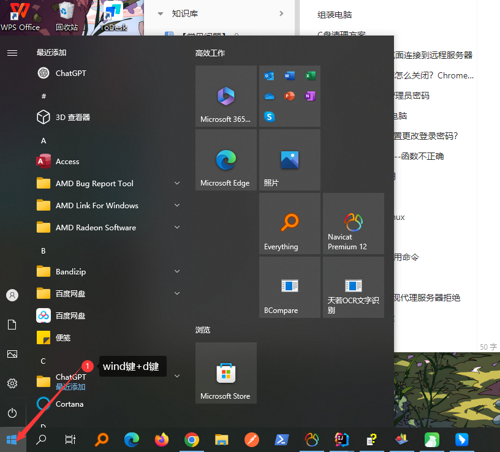The height and width of the screenshot is (452, 500).
Task: Open the 百度网盘 app entry
Action: pyautogui.click(x=108, y=315)
